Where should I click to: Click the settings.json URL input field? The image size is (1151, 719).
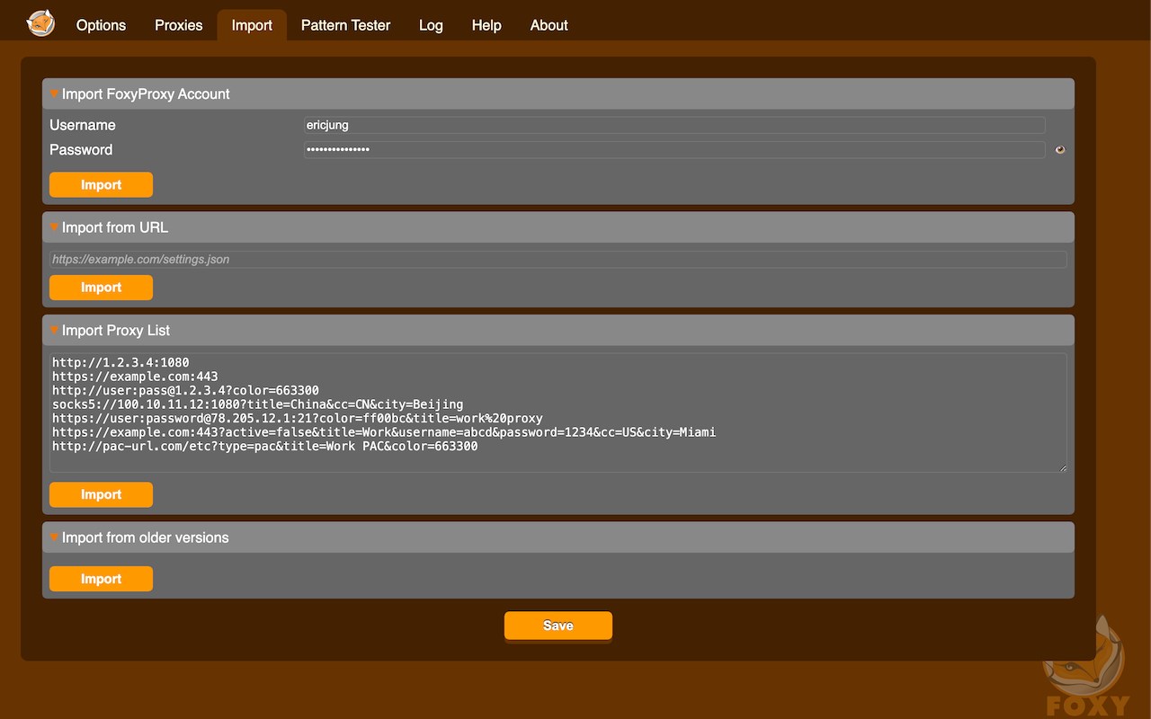tap(558, 259)
